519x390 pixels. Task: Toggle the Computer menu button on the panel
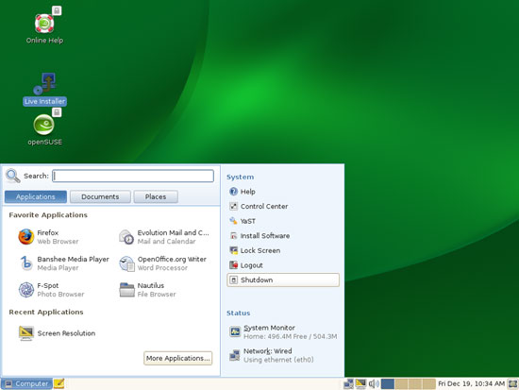[26, 383]
